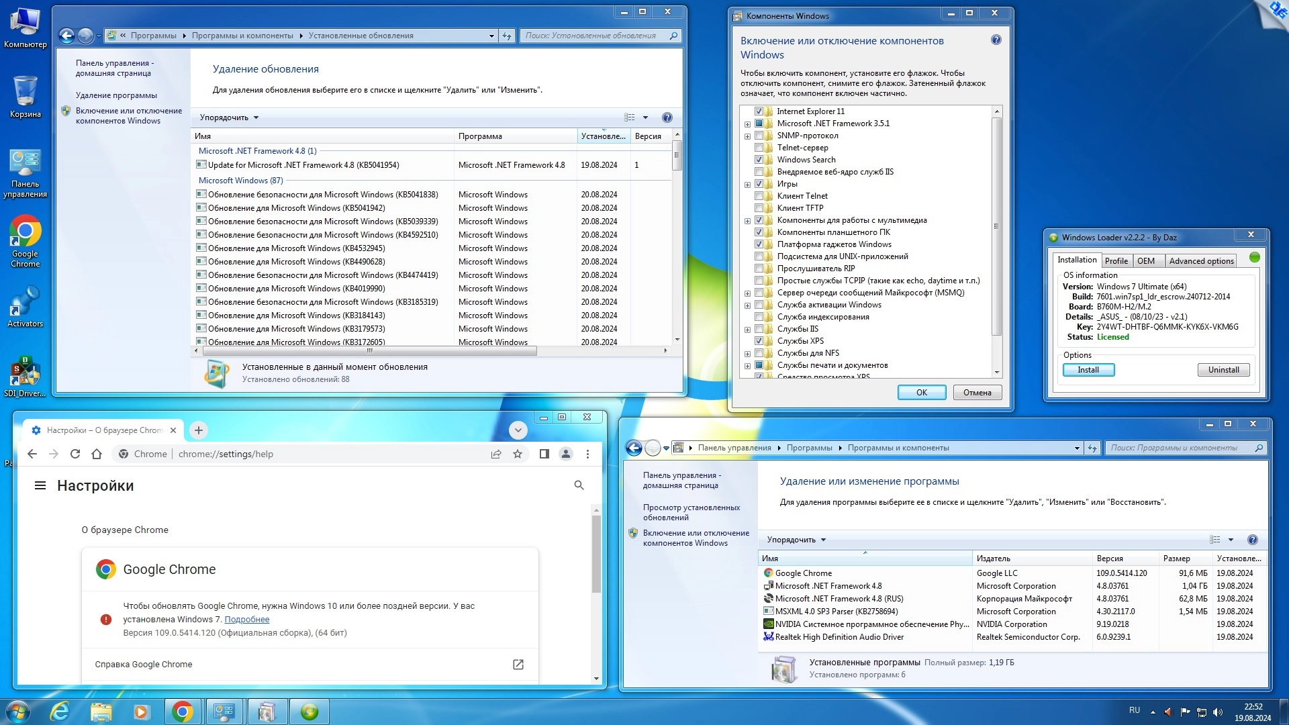The height and width of the screenshot is (725, 1289).
Task: Switch to Advanced options tab
Action: coord(1201,261)
